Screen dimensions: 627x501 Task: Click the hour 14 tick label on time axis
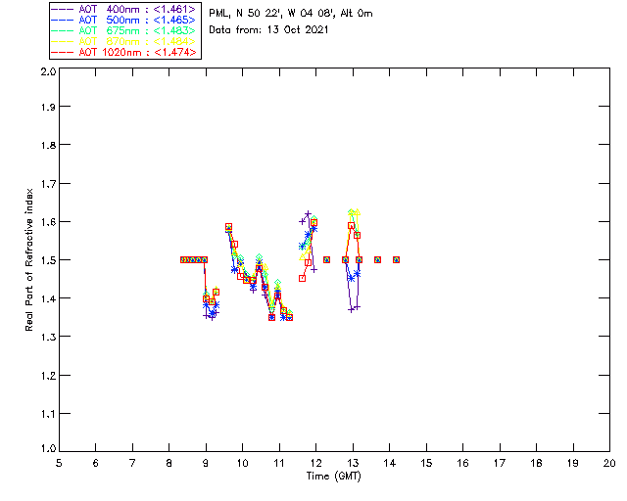pos(390,463)
